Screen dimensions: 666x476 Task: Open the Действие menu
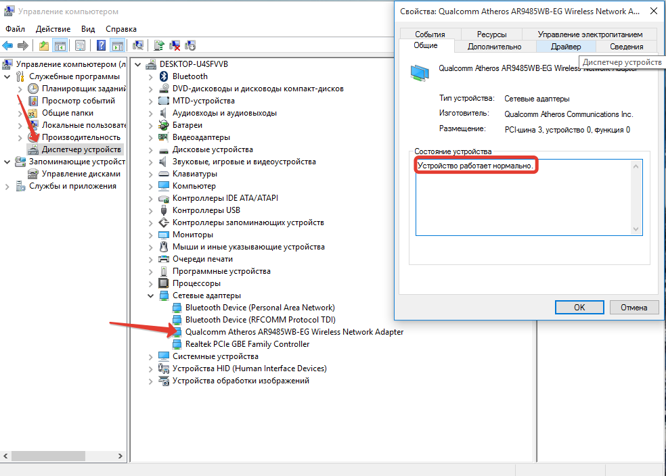(53, 29)
